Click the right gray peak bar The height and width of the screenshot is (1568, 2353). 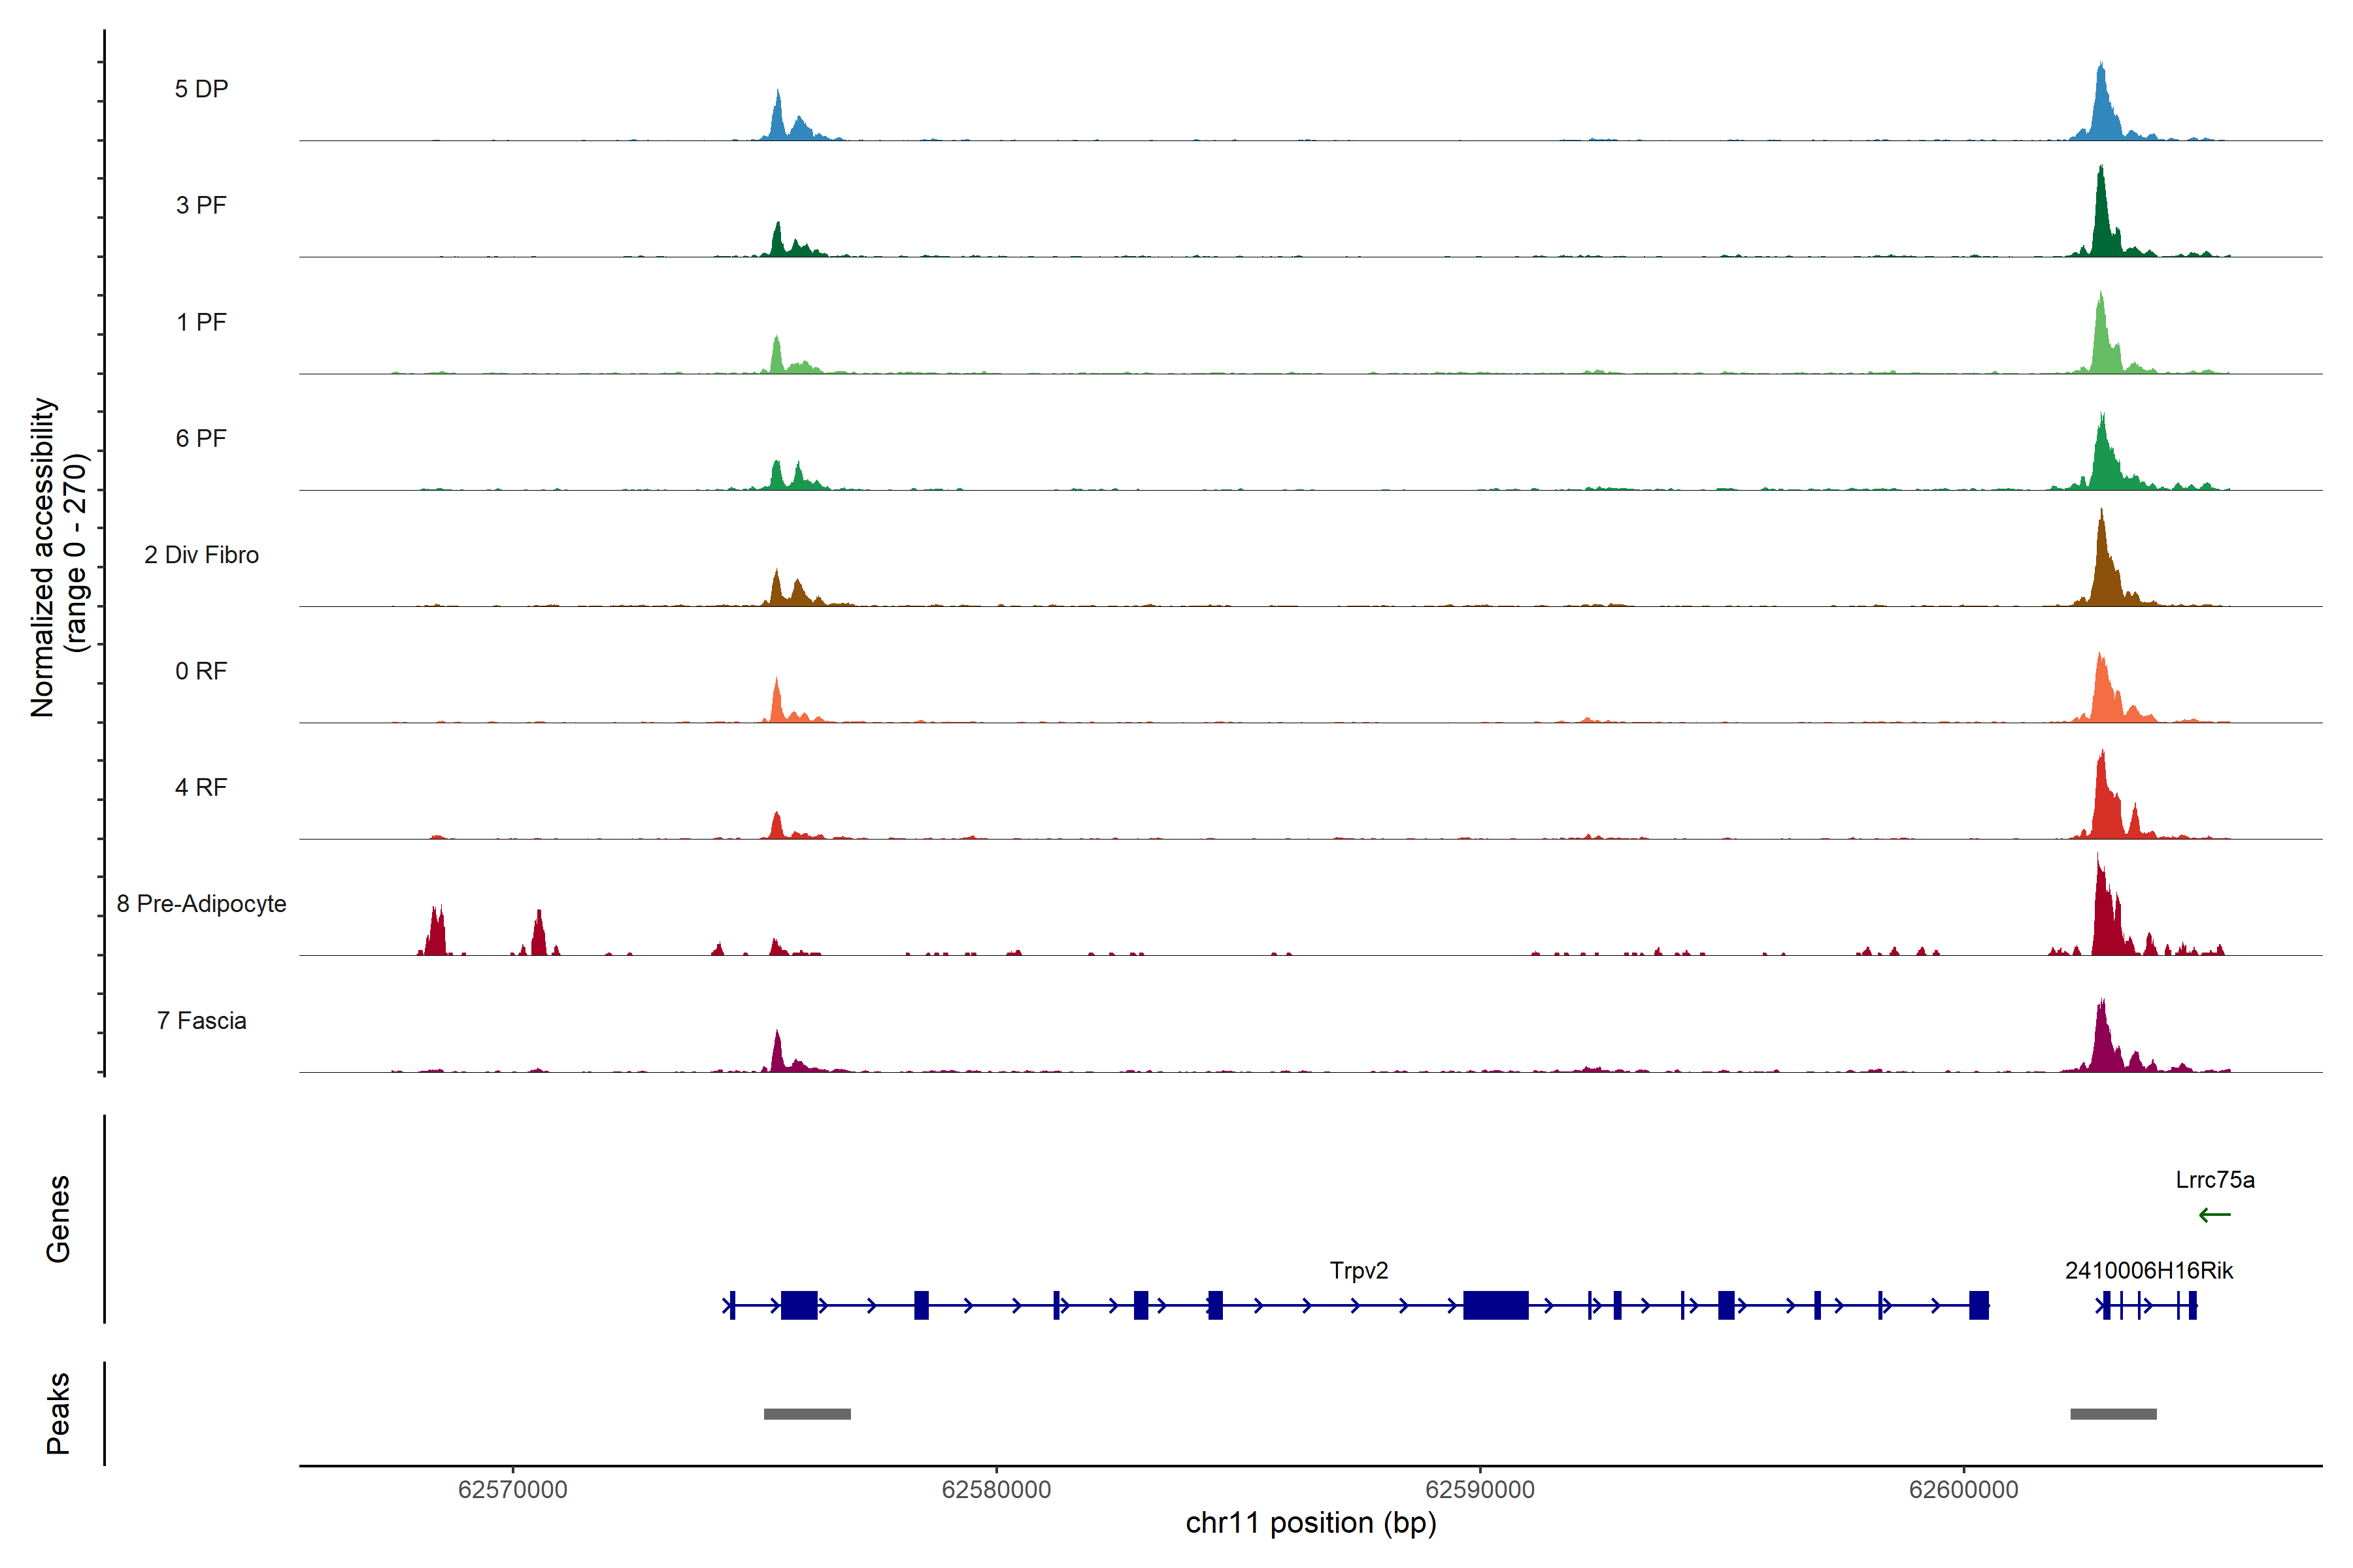[2113, 1414]
